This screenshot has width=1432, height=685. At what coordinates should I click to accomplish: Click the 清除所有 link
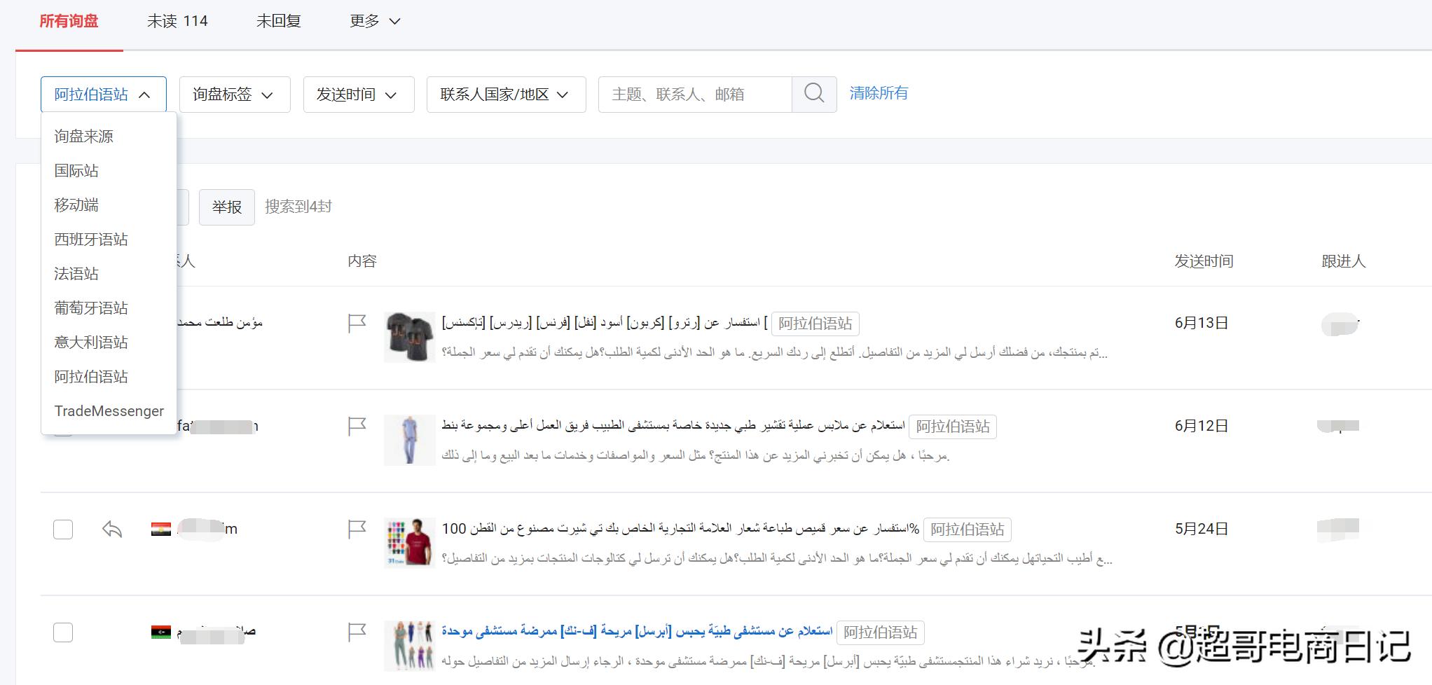click(879, 93)
